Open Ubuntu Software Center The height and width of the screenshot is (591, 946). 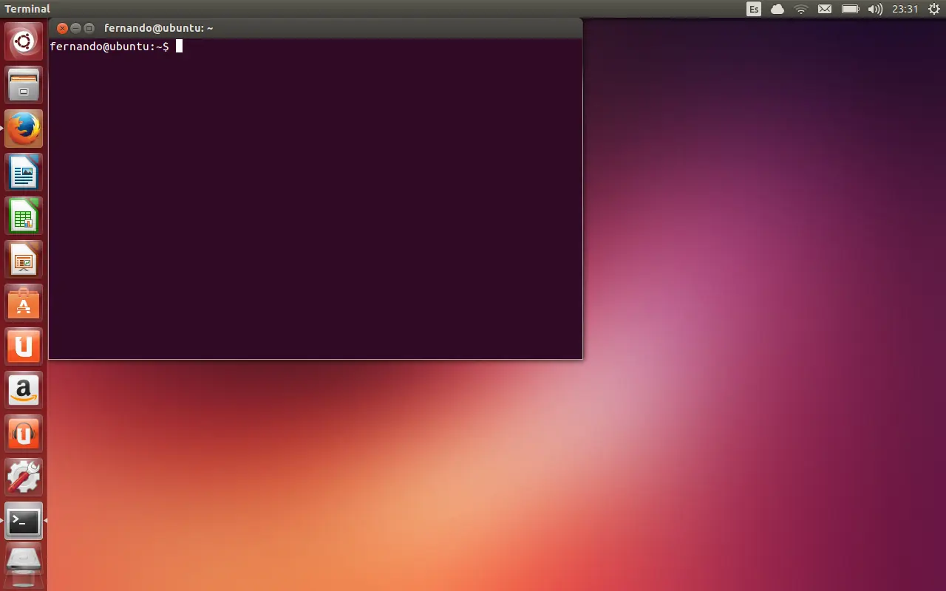24,304
